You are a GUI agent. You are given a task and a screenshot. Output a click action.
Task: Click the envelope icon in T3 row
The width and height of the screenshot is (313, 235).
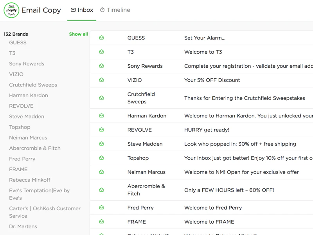point(102,52)
